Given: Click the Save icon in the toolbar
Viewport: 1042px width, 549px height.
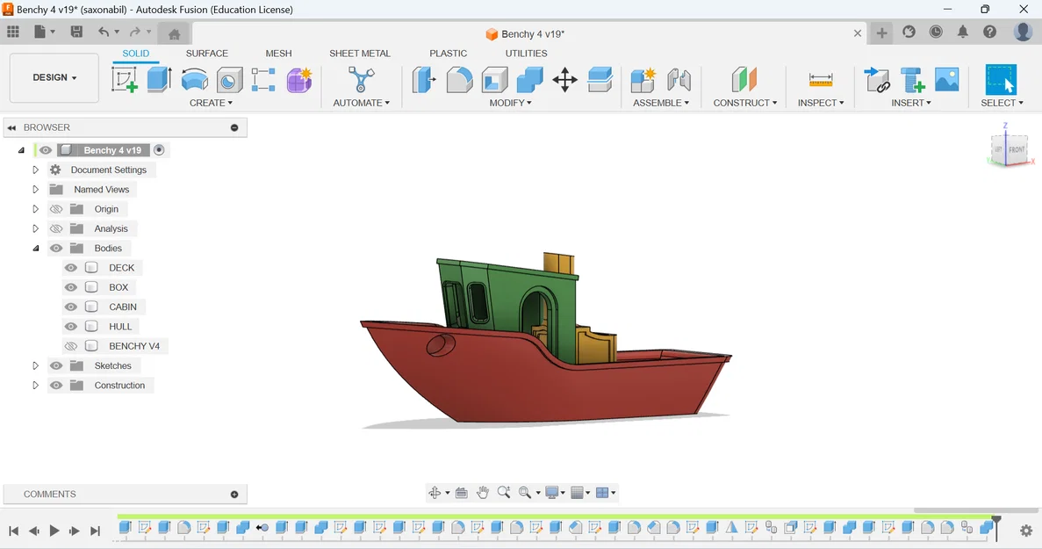Looking at the screenshot, I should (x=76, y=31).
